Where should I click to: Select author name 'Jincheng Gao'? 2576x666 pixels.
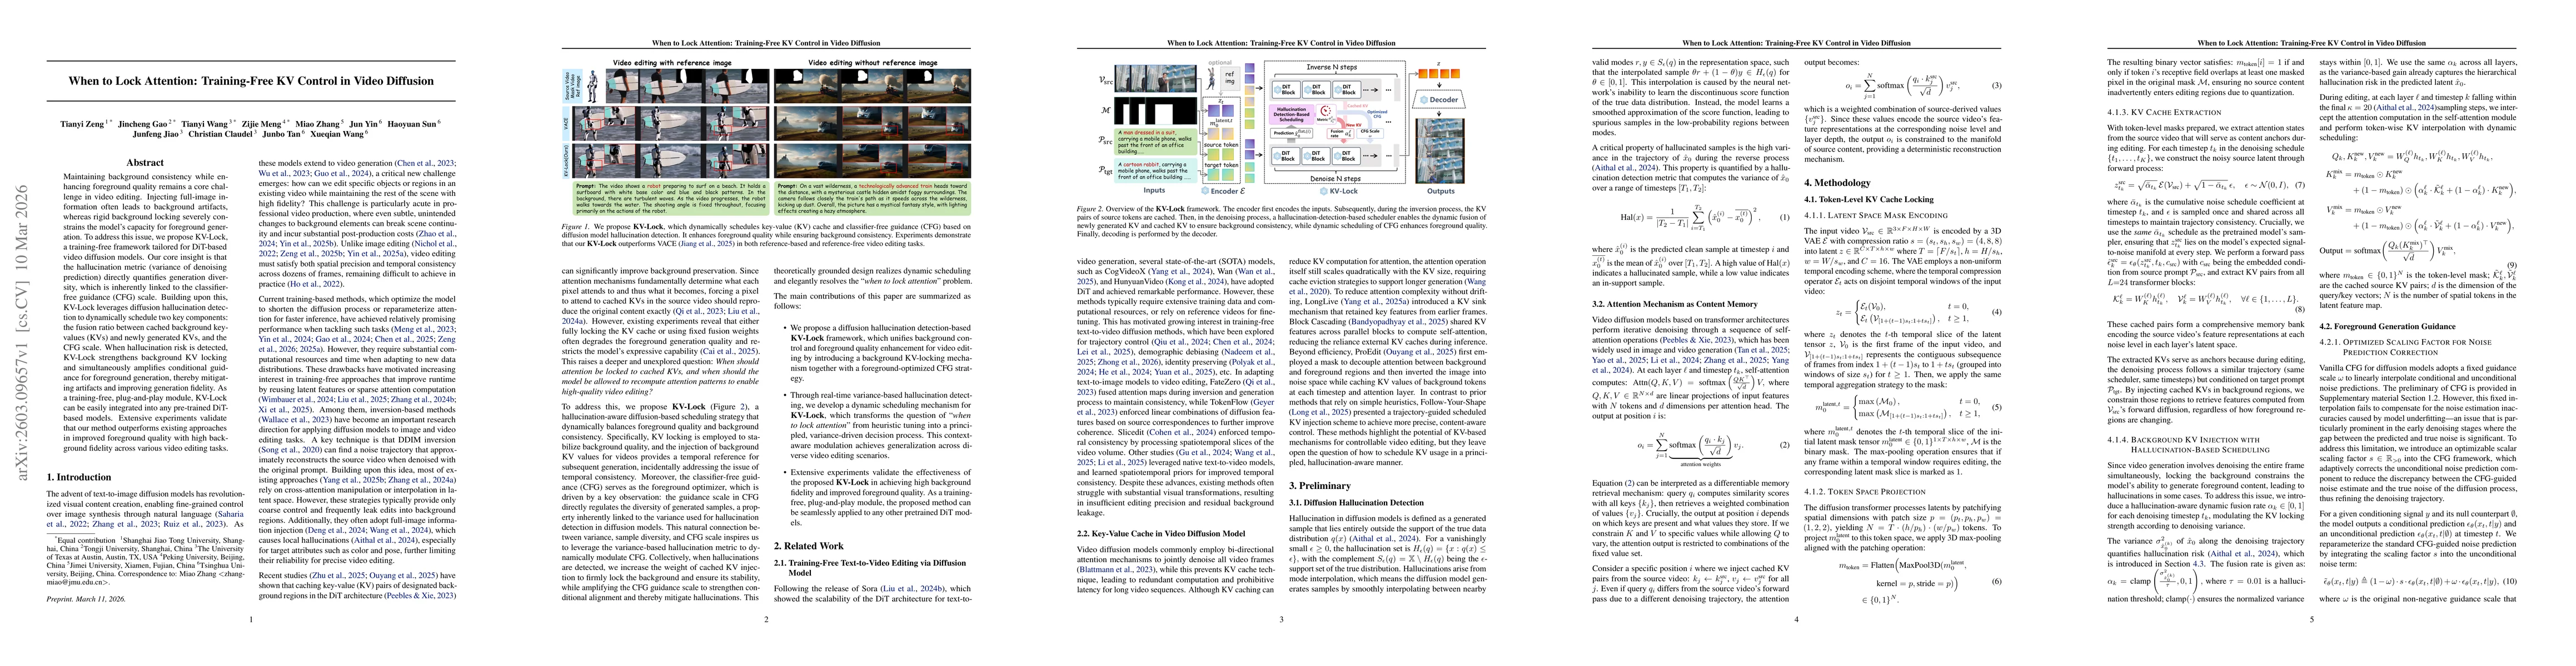coord(142,124)
